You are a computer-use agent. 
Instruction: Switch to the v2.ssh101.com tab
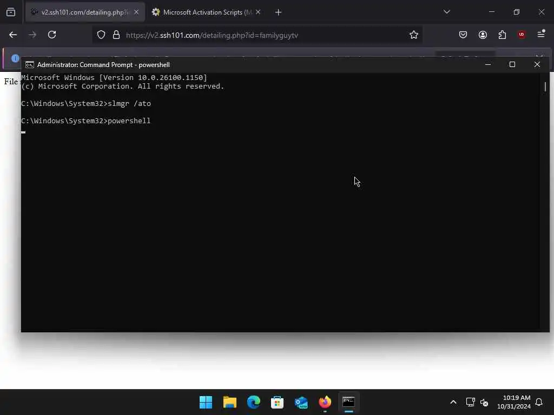[85, 12]
